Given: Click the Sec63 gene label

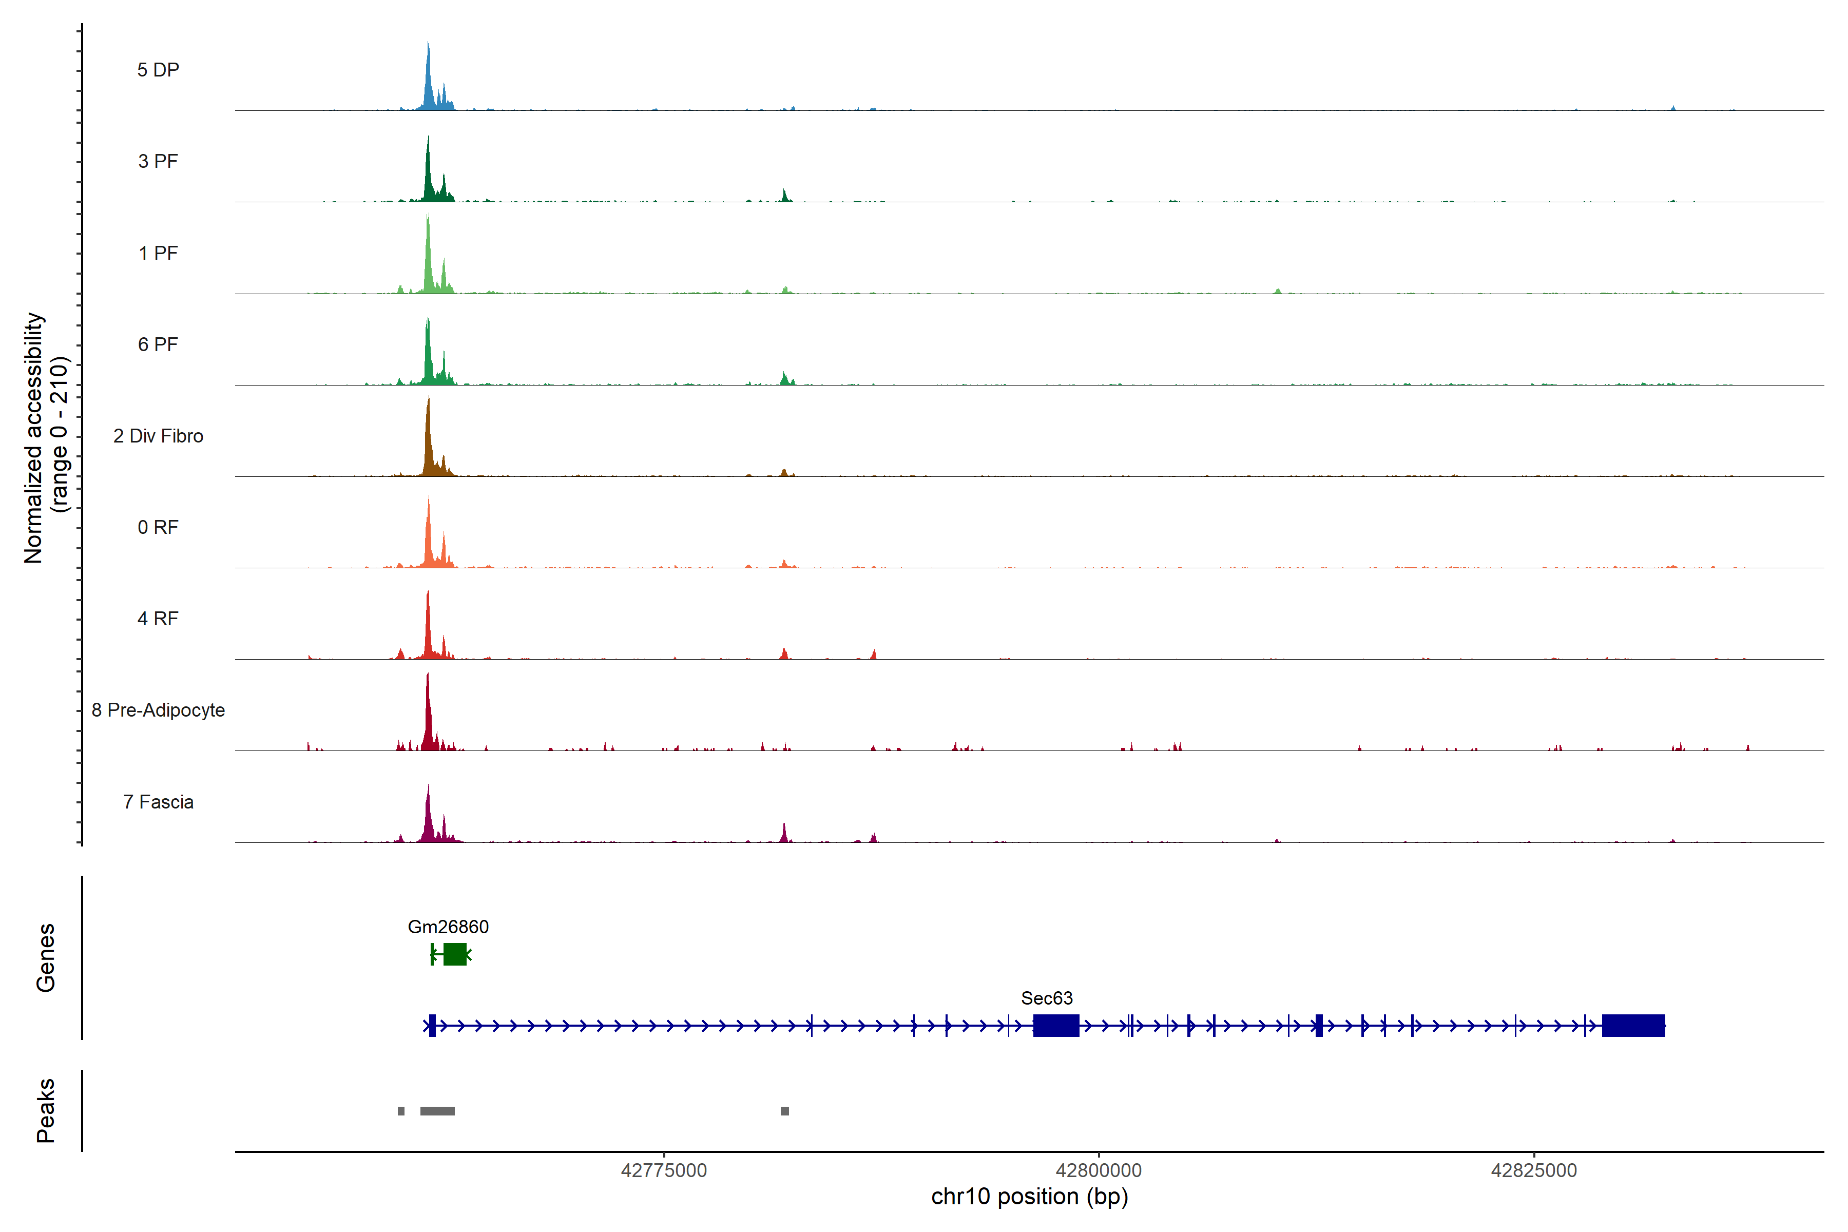Looking at the screenshot, I should [x=1047, y=998].
